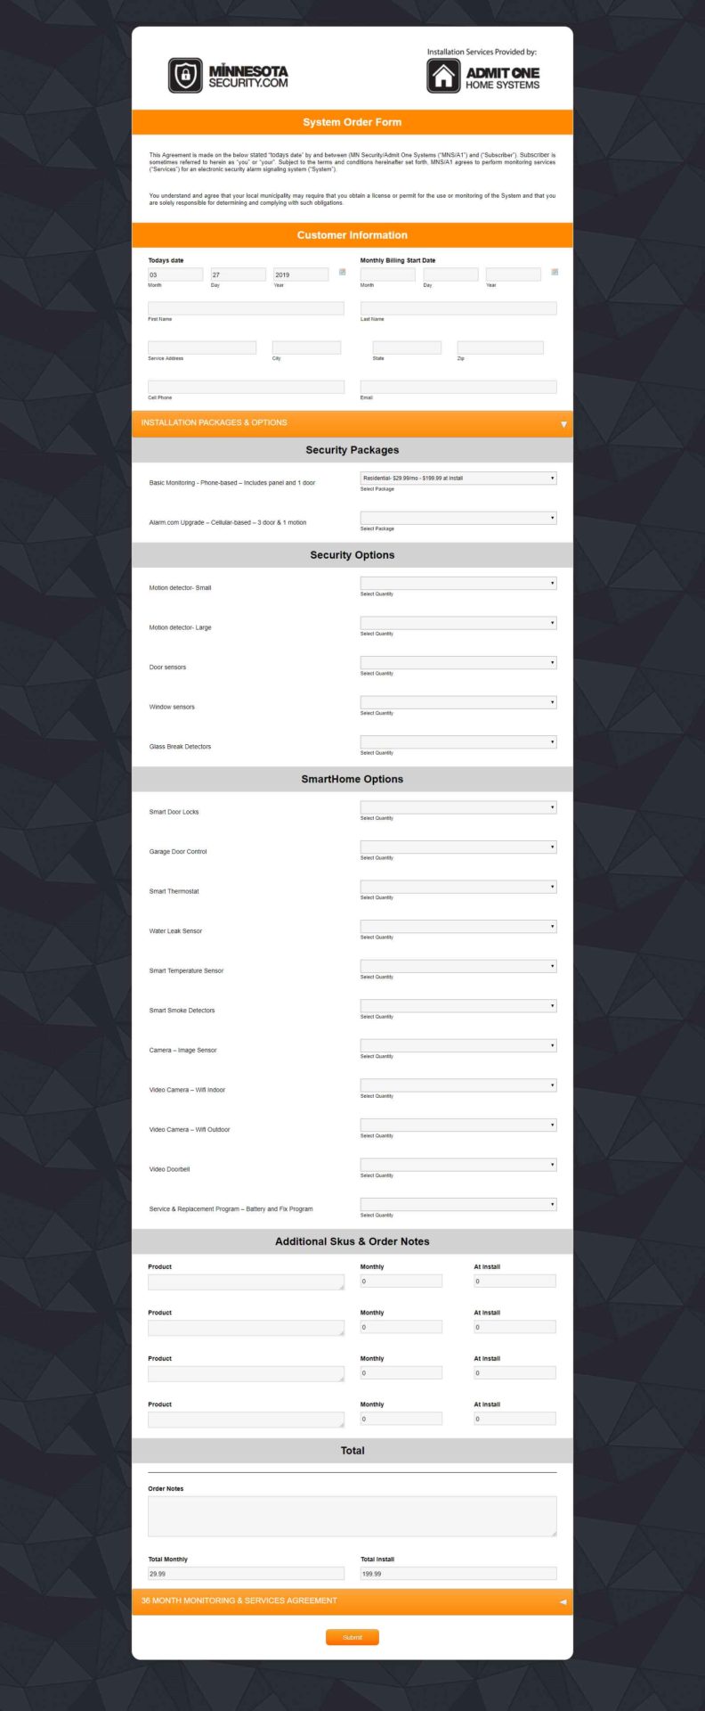The height and width of the screenshot is (1711, 705).
Task: Click the Zip input field
Action: tap(500, 348)
